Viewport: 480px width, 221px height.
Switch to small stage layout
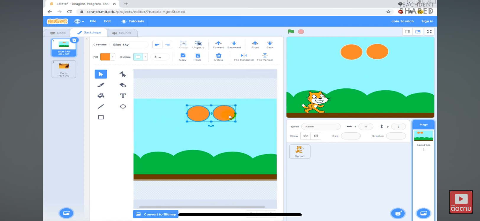click(x=408, y=32)
